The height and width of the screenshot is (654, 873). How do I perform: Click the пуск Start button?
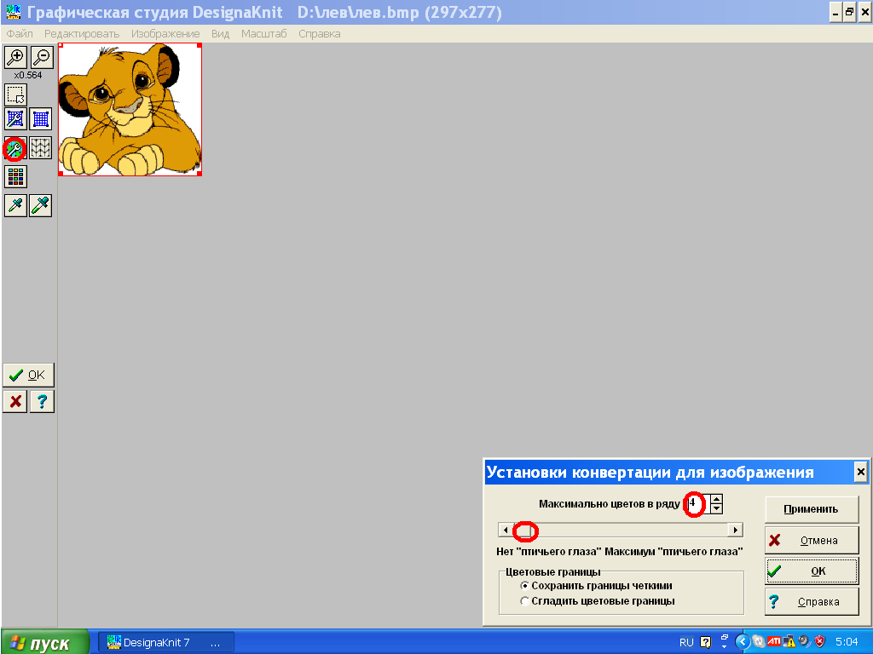[x=44, y=642]
